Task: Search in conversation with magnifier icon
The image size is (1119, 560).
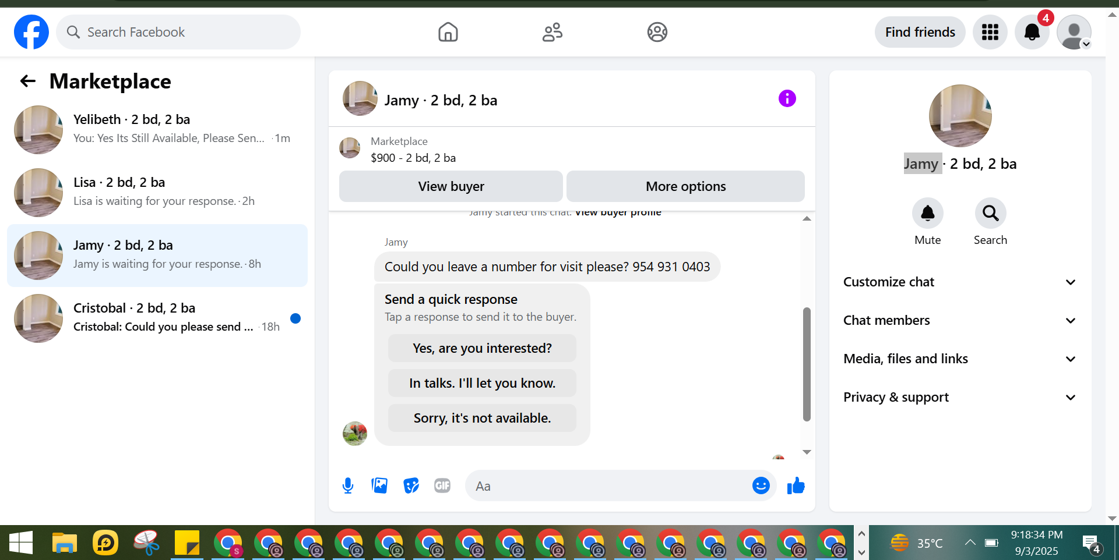Action: click(x=991, y=214)
